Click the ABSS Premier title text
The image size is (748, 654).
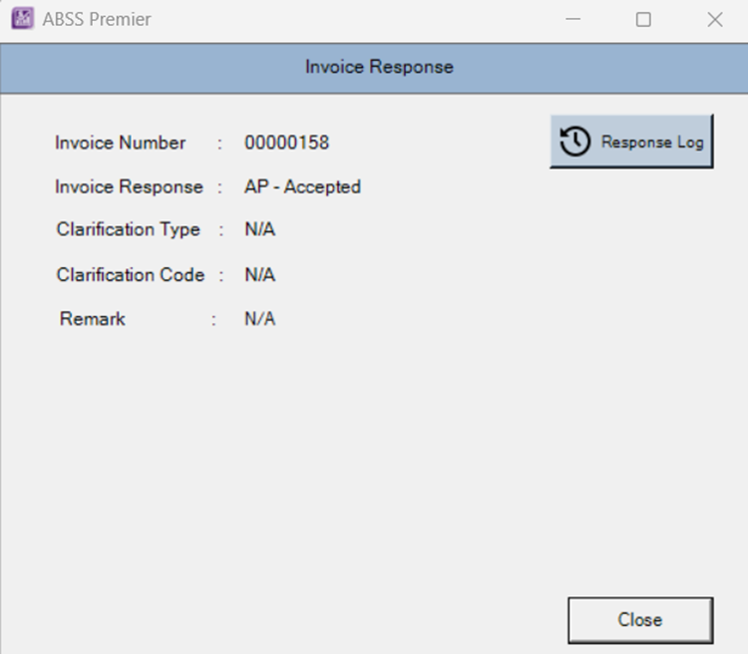(97, 20)
